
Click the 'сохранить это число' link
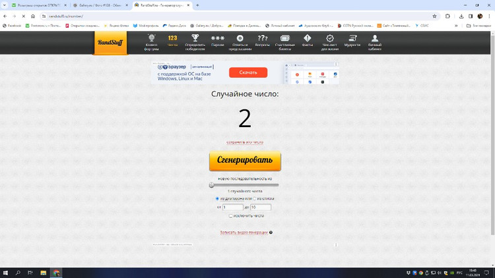pos(245,142)
